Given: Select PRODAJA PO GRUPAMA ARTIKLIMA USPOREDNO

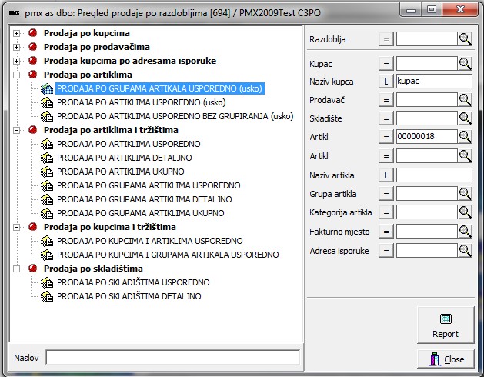Looking at the screenshot, I should (149, 185).
